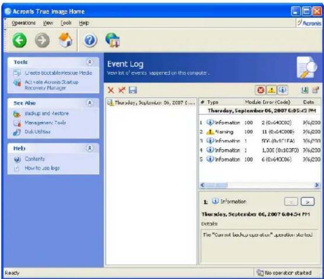This screenshot has height=279, width=324.
Task: Click the bold date header above event rows
Action: click(261, 111)
